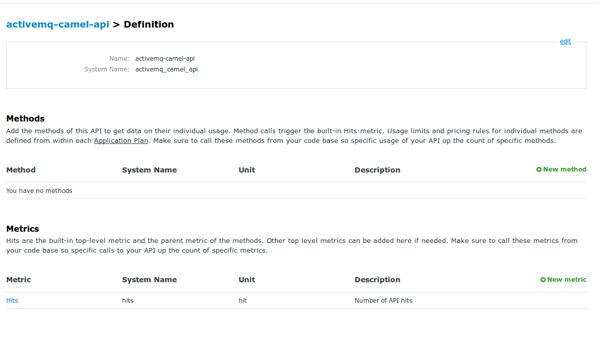Click the System Name header in Methods table
This screenshot has width=614, height=343.
[149, 169]
